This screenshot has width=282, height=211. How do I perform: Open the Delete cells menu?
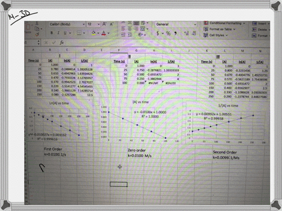[x=261, y=29]
